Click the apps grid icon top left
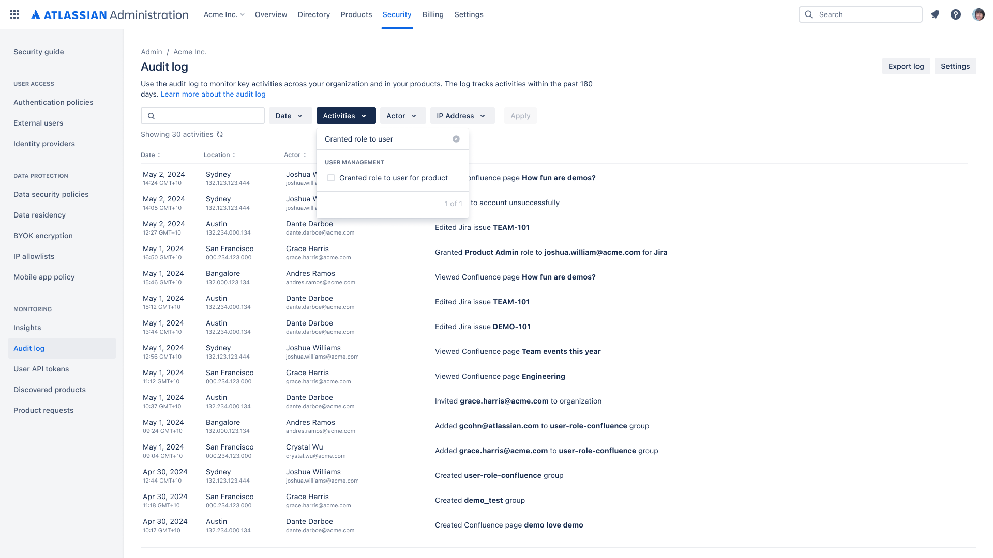This screenshot has width=993, height=558. [13, 14]
